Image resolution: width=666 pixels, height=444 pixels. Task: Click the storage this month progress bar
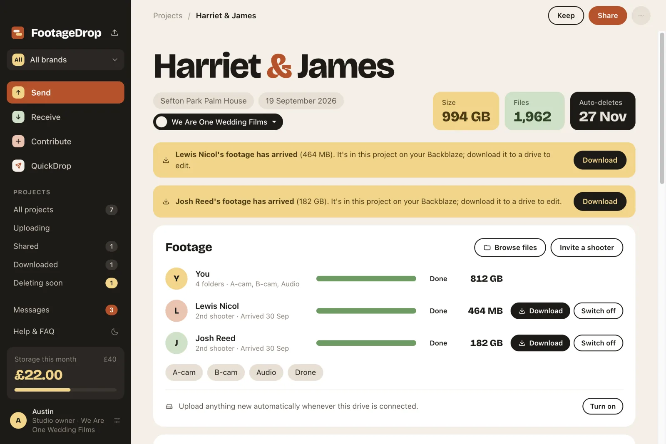pyautogui.click(x=65, y=390)
